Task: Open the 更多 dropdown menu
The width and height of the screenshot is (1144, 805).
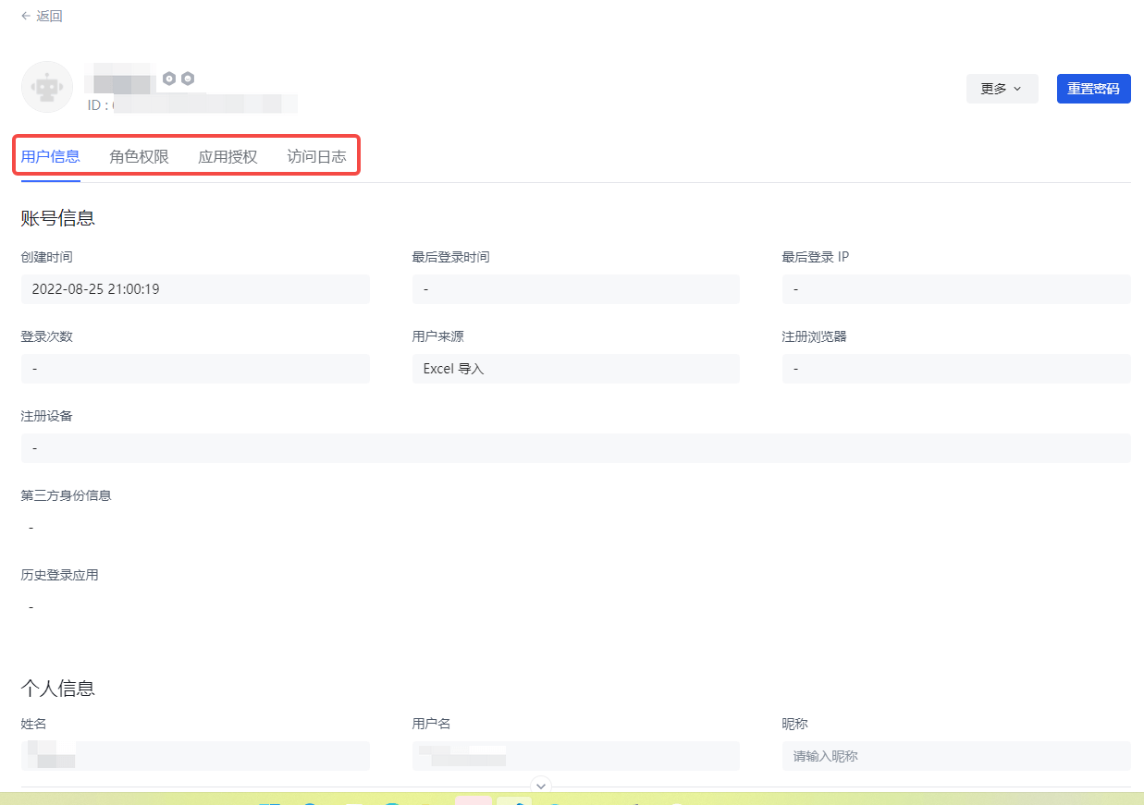Action: 1002,89
